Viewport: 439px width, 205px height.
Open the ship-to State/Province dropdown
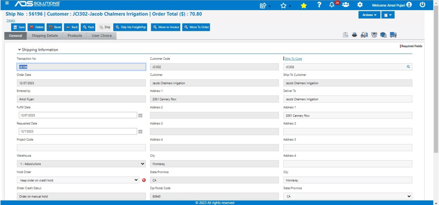point(348,196)
